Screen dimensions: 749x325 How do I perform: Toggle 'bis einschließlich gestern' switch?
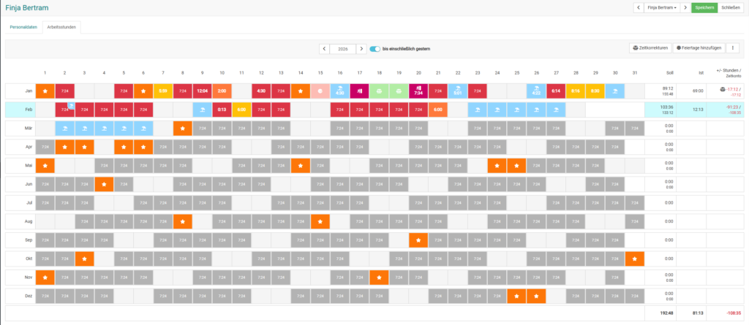click(x=375, y=49)
